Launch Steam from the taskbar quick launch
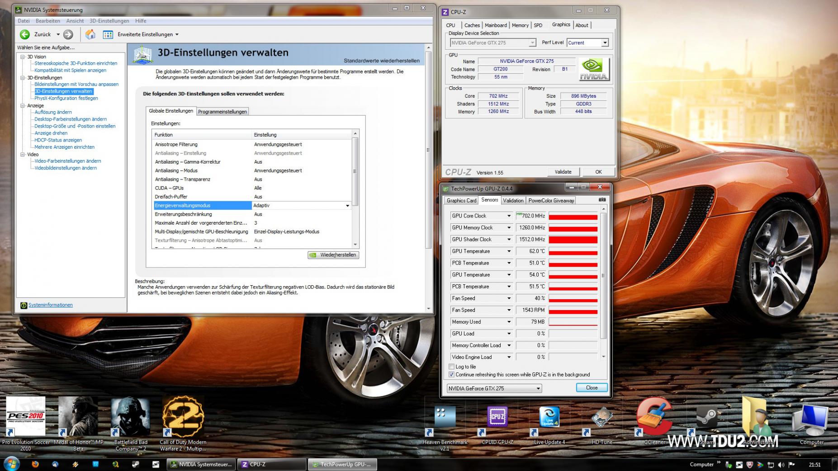The width and height of the screenshot is (838, 471). coord(135,464)
